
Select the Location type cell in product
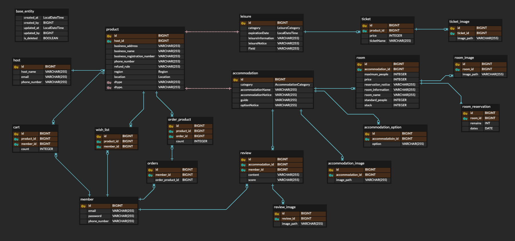164,77
